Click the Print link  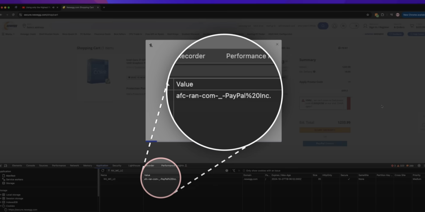coord(343,48)
